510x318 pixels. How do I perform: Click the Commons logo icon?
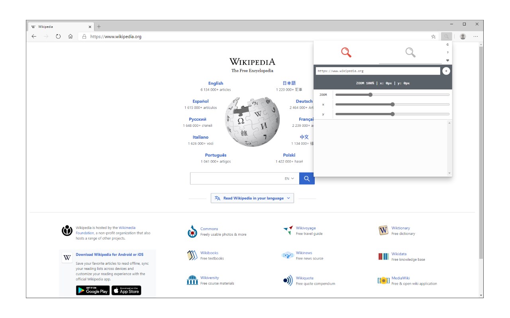pyautogui.click(x=192, y=231)
